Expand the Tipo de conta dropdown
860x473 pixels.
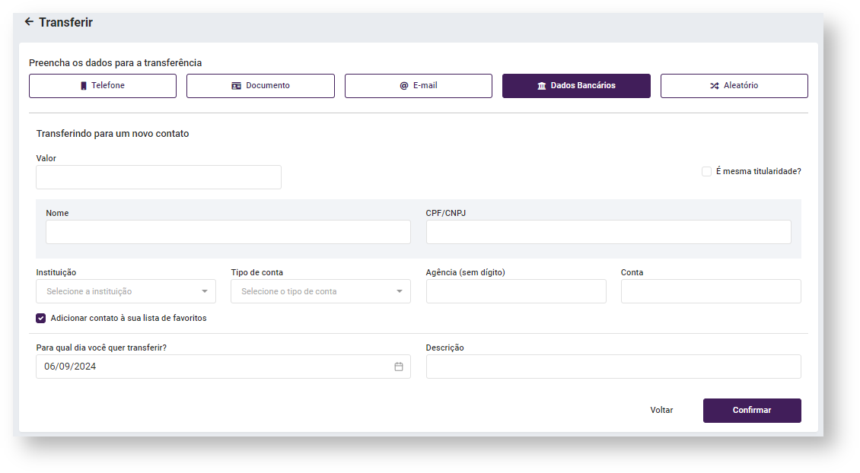pyautogui.click(x=320, y=291)
